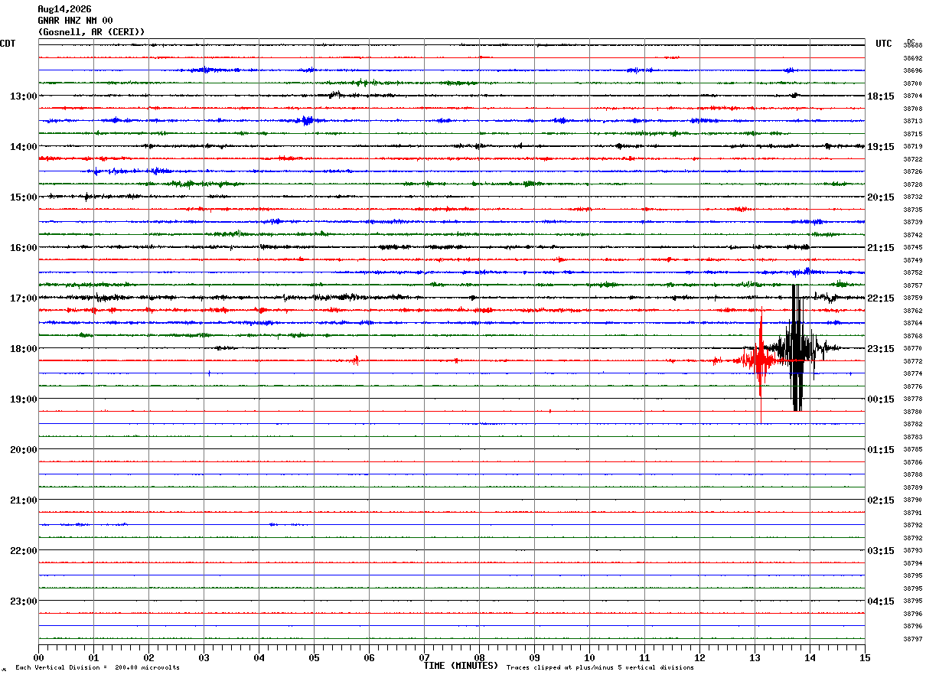
Task: Click the 04:15 UTC time label
Action: coord(881,601)
